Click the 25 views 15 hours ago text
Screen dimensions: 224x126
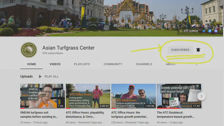pyautogui.click(x=34, y=122)
